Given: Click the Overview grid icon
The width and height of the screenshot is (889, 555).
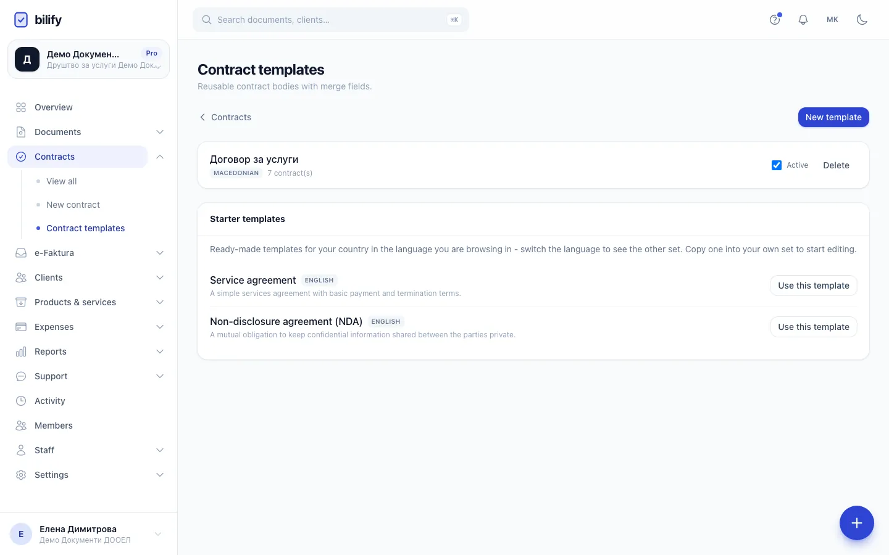Looking at the screenshot, I should 21,107.
